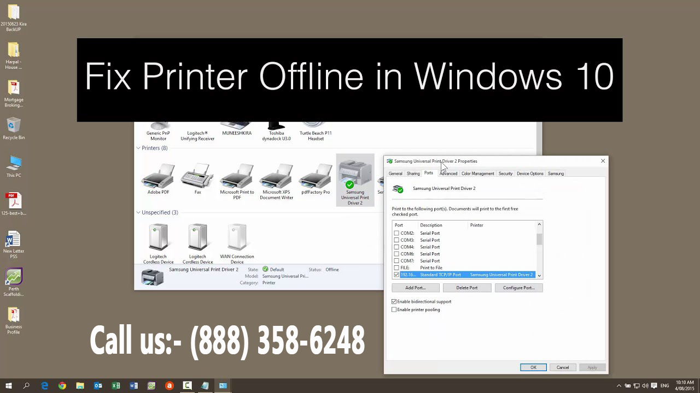This screenshot has height=393, width=700.
Task: Select the Fax printer icon
Action: point(197,179)
